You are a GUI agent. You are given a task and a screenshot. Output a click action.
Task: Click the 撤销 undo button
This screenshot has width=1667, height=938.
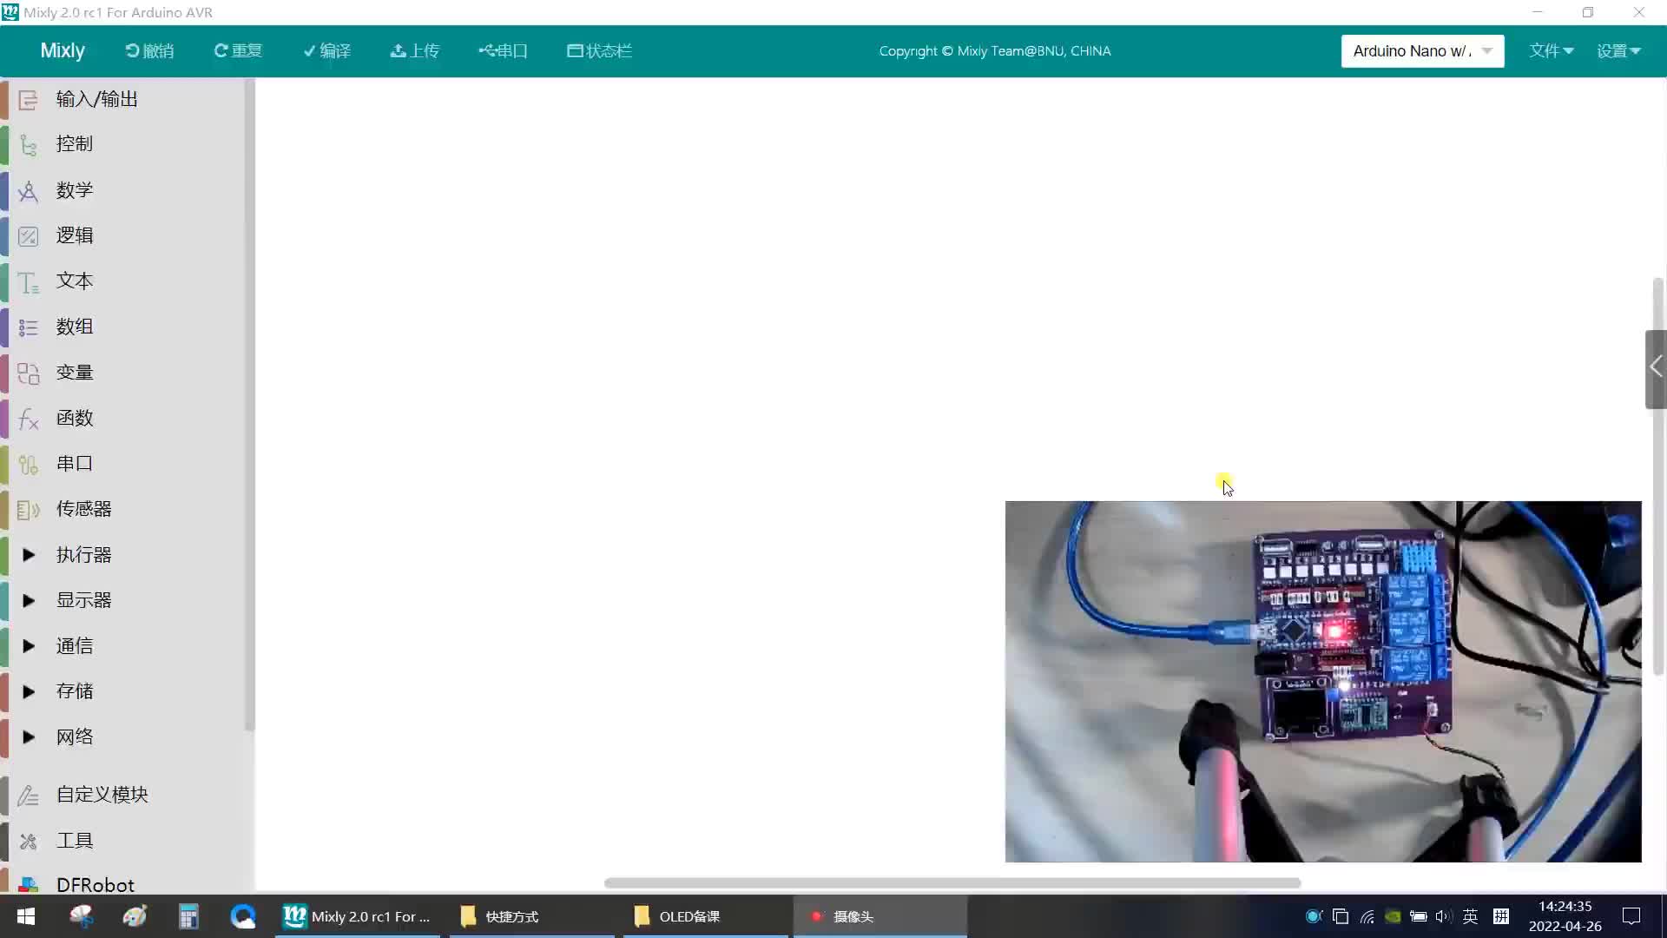pos(149,51)
